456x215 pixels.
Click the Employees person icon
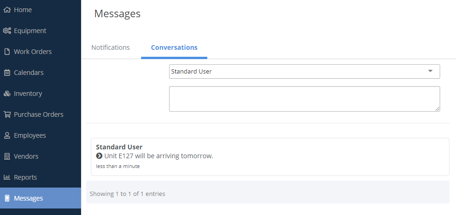pos(7,135)
